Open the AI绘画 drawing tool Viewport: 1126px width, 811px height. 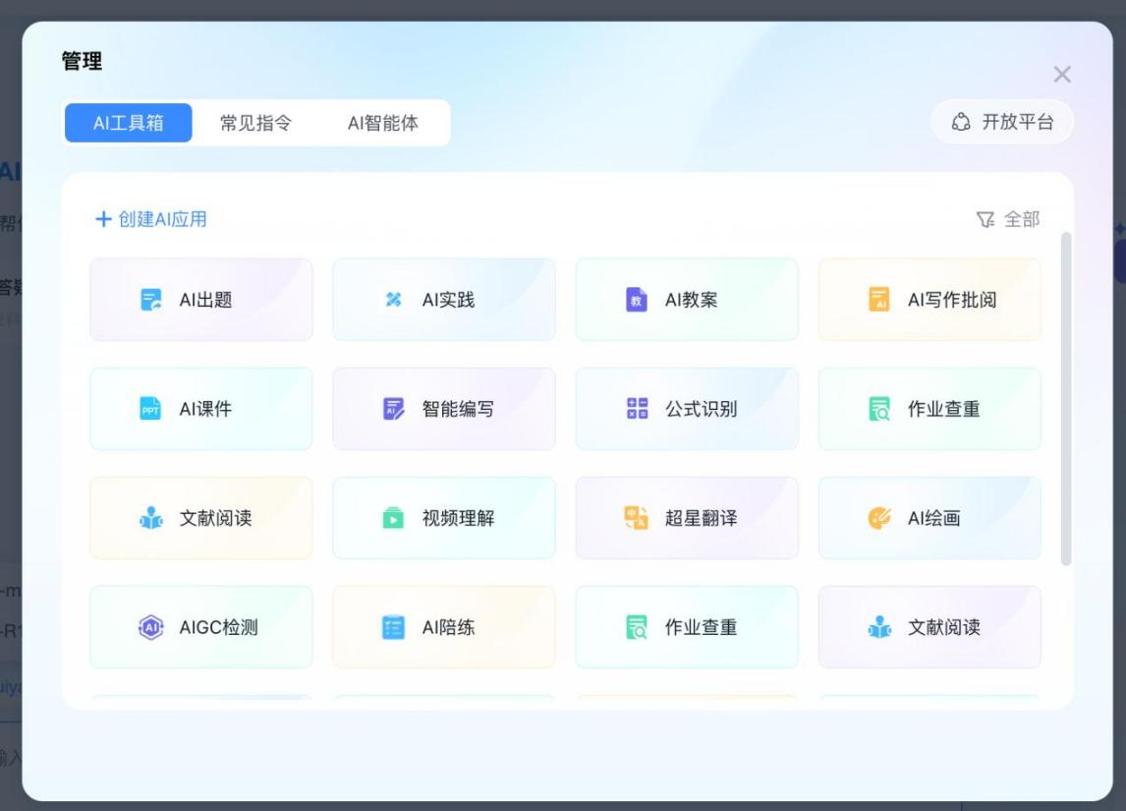pos(929,518)
